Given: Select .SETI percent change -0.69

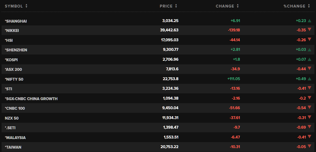Looking at the screenshot, I should click(302, 127).
